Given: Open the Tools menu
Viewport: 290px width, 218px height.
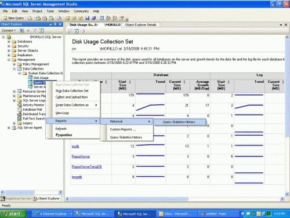Looking at the screenshot, I should click(50, 11).
